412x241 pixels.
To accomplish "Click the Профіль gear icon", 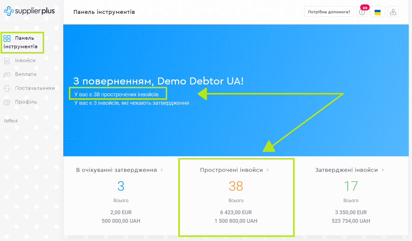I will tap(7, 102).
